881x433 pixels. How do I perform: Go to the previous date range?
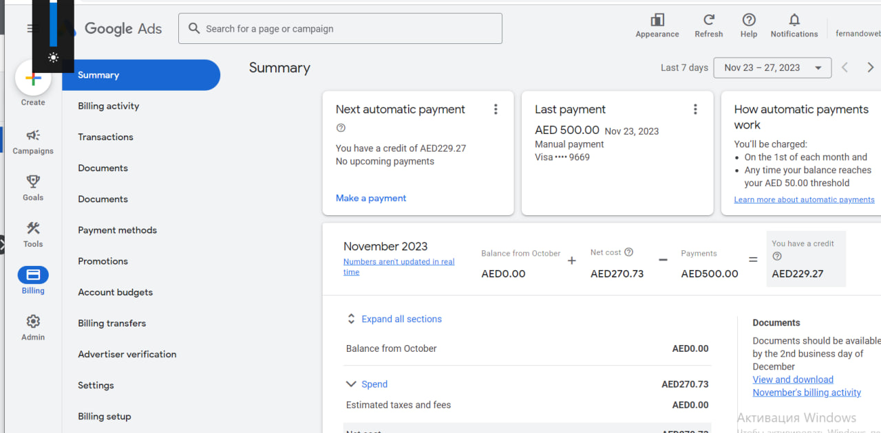(845, 67)
